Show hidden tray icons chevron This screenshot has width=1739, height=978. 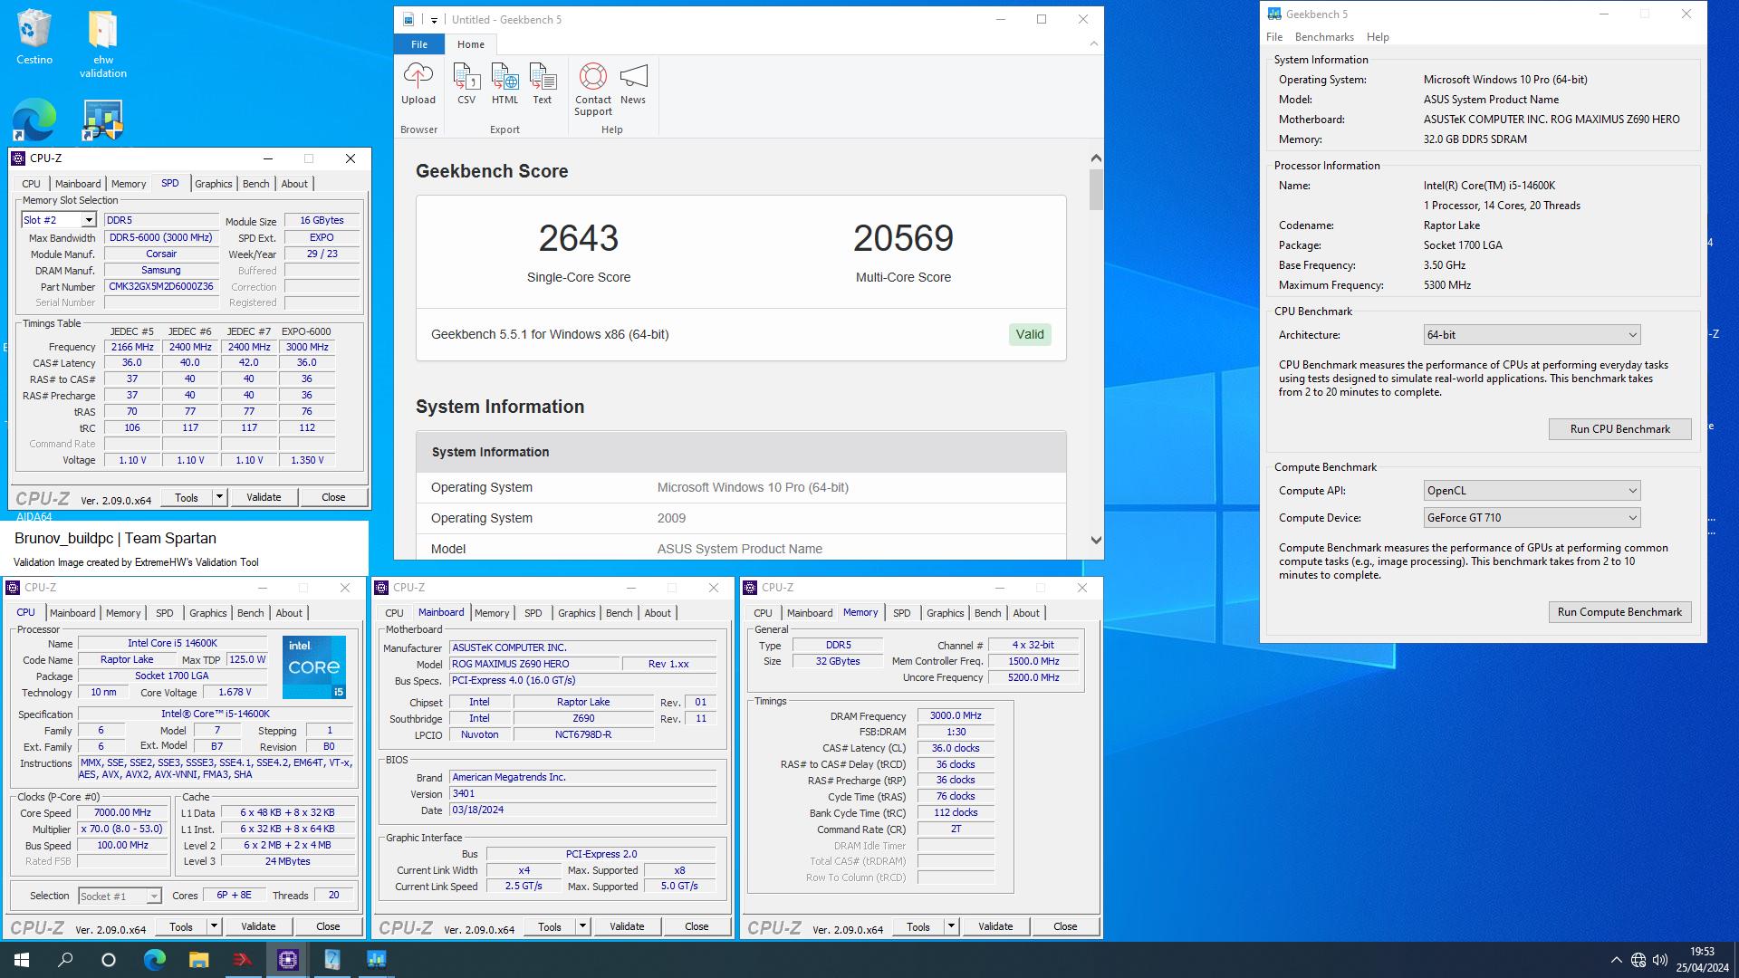point(1616,960)
